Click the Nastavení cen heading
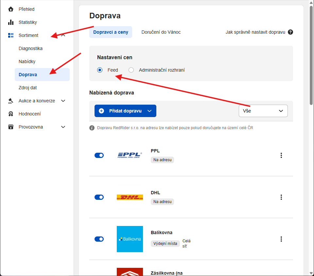Screen dimensions: 314x276 point(115,58)
